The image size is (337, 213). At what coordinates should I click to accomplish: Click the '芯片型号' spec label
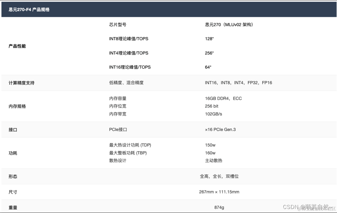117,25
